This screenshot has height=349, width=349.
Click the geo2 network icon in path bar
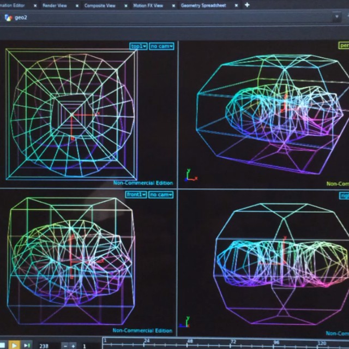click(x=8, y=17)
